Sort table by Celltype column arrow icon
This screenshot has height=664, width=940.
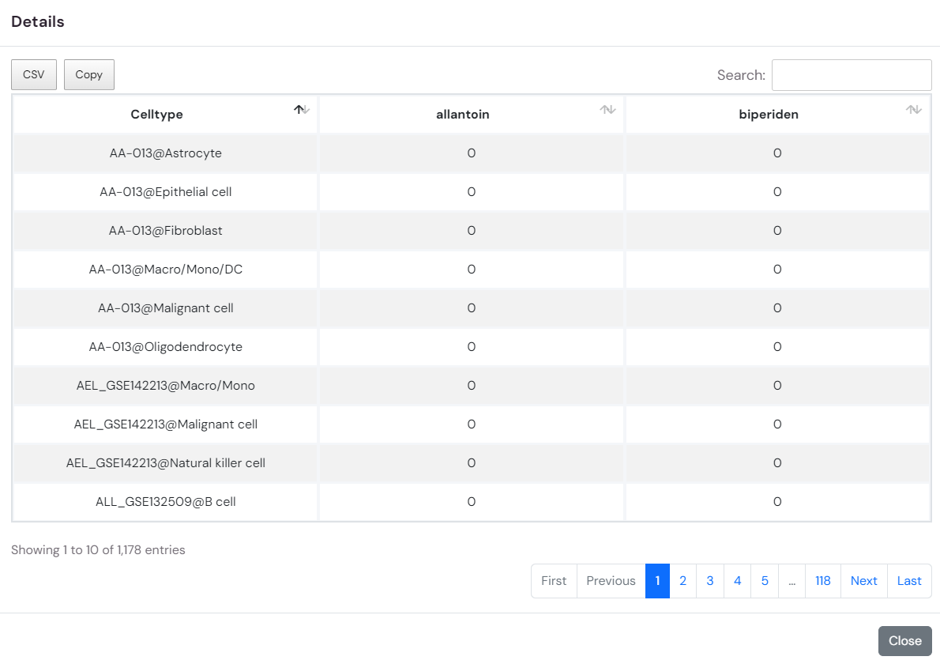(302, 110)
